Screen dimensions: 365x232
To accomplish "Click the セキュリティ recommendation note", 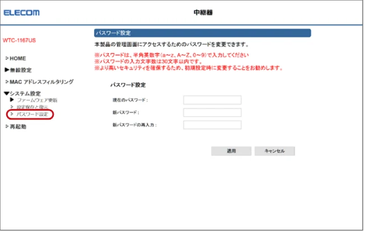I will click(x=189, y=68).
